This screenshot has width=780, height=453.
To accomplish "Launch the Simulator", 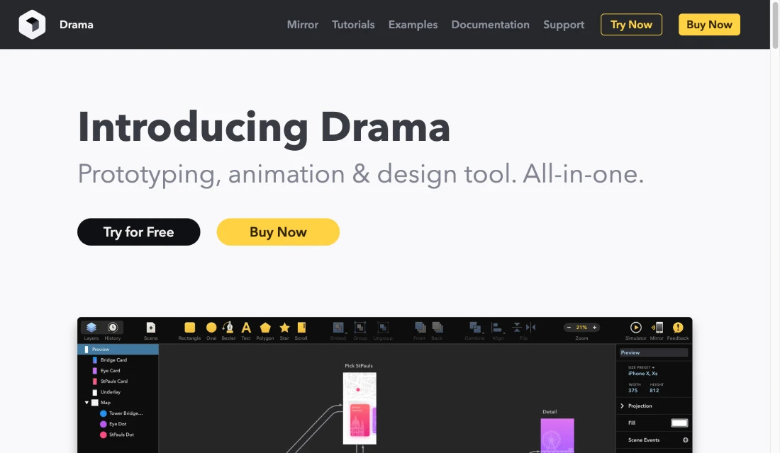I will (x=636, y=328).
